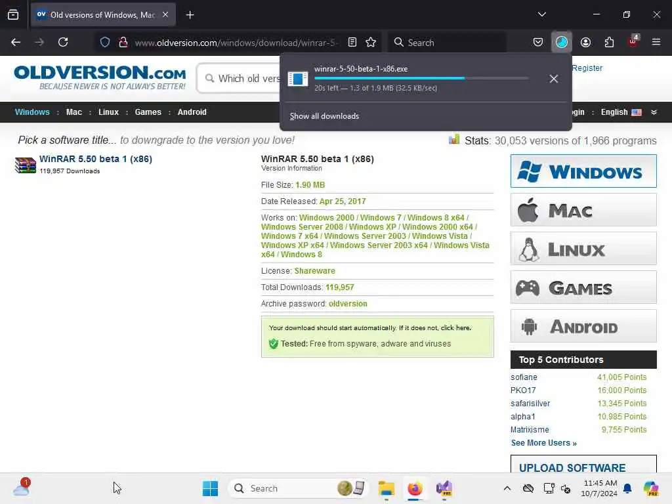Viewport: 672px width, 504px height.
Task: Click Windows taskbar Search box
Action: [x=299, y=488]
